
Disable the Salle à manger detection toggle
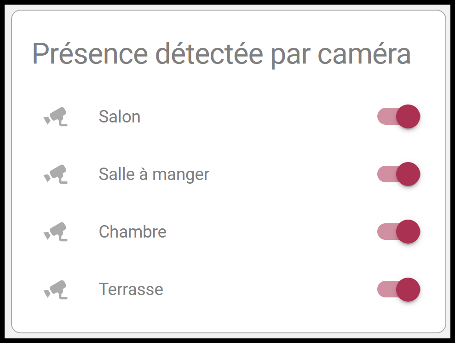coord(399,174)
